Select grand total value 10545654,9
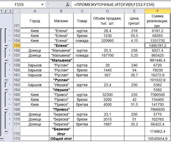The image size is (171, 142). click(158, 138)
